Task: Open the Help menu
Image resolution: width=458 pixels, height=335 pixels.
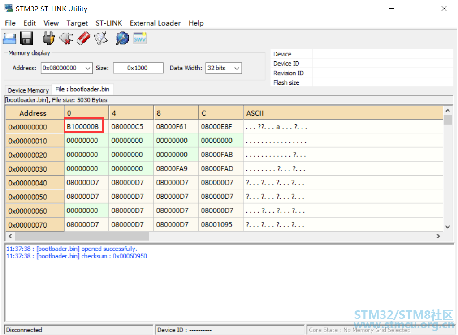Action: tap(196, 23)
